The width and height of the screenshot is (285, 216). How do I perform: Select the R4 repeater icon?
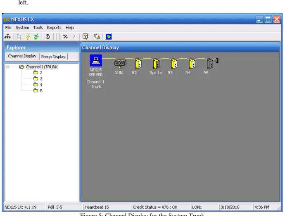tap(192, 64)
